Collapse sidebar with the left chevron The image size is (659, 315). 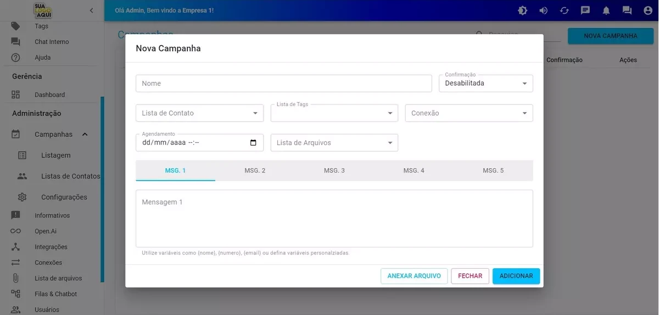pos(91,10)
